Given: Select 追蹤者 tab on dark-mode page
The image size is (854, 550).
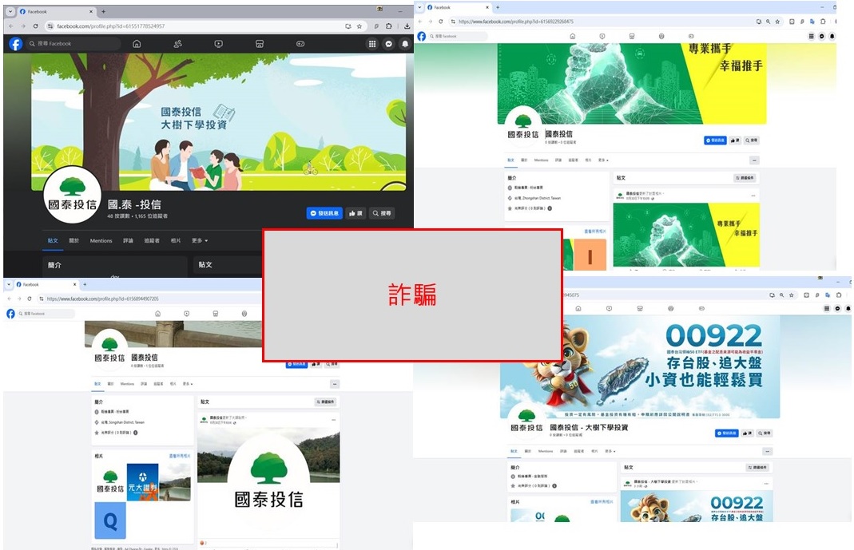Looking at the screenshot, I should [152, 240].
